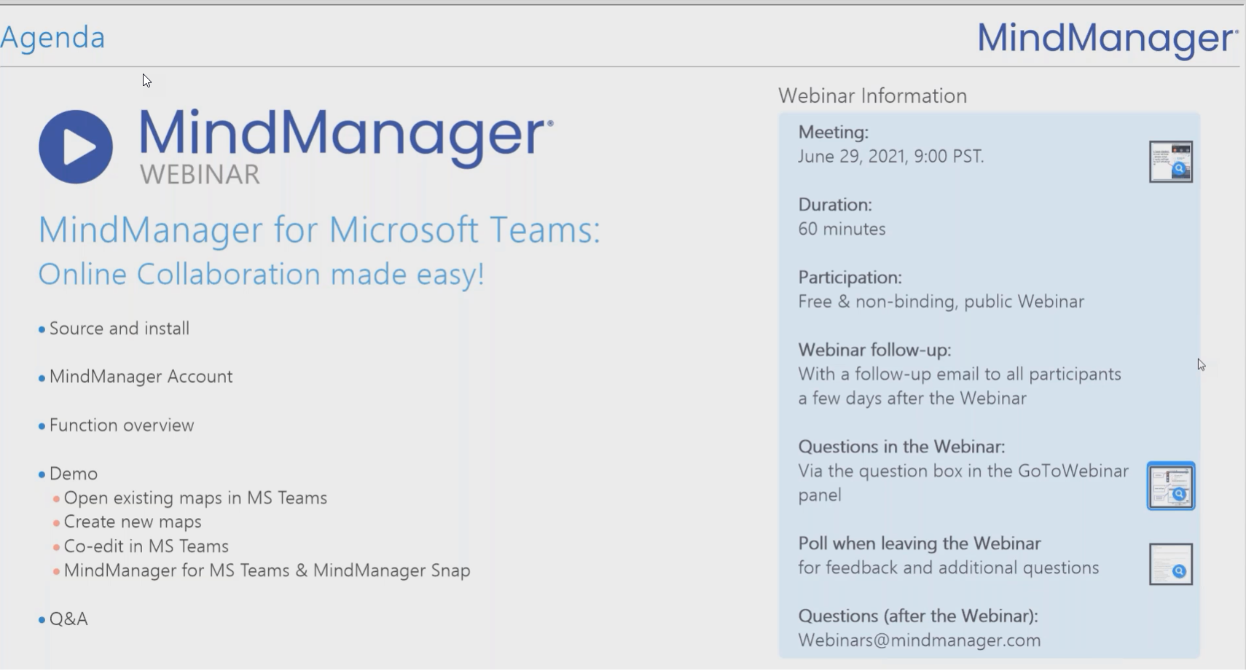Click the Webinar Information heading
The height and width of the screenshot is (671, 1246).
click(872, 96)
